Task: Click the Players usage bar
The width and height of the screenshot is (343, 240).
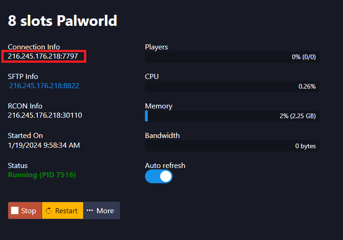Action: click(232, 57)
